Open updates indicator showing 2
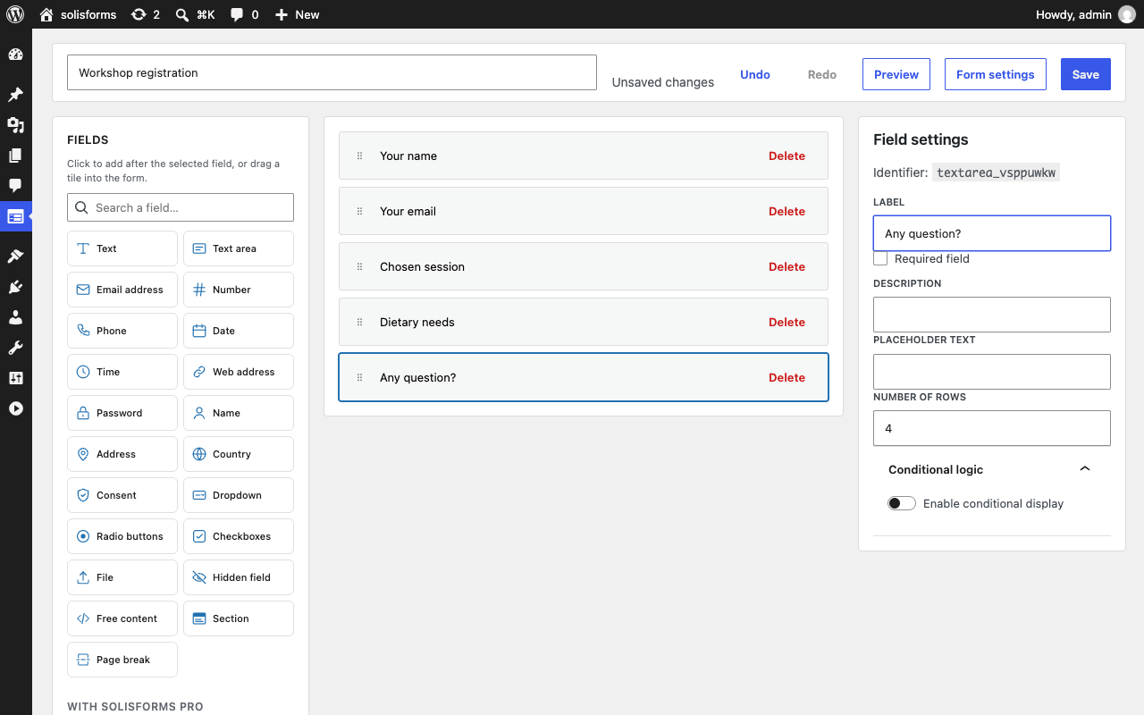Viewport: 1144px width, 715px height. (145, 14)
